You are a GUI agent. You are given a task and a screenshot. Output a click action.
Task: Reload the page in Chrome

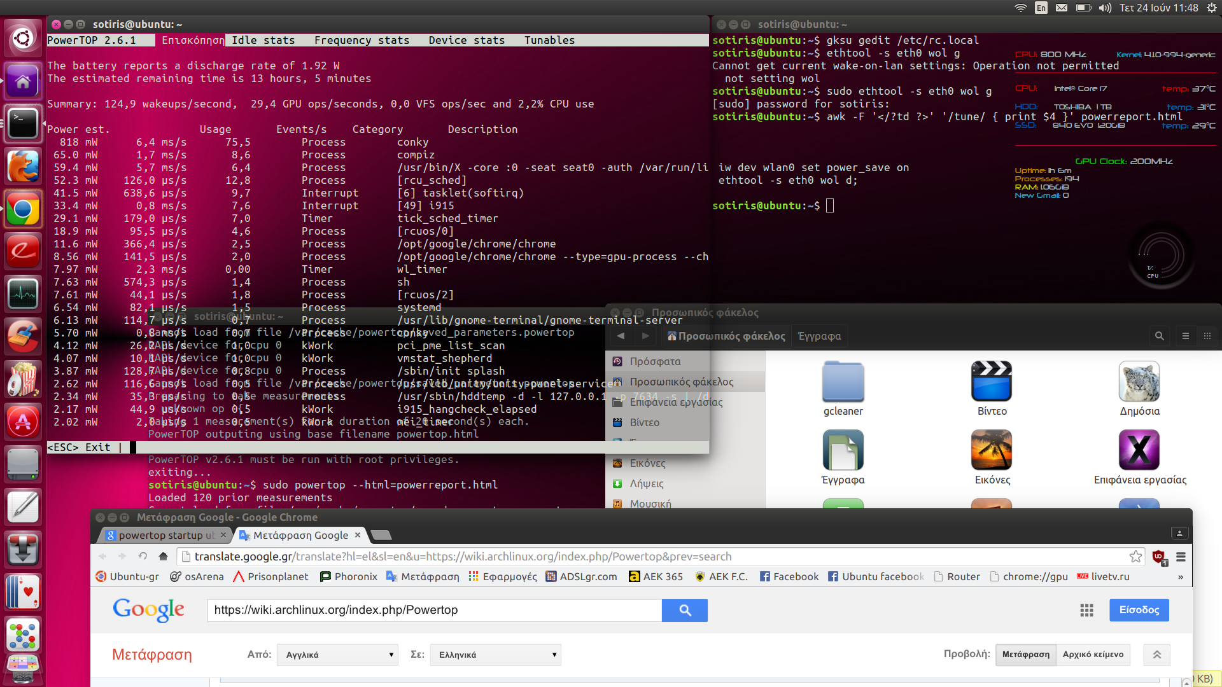143,557
